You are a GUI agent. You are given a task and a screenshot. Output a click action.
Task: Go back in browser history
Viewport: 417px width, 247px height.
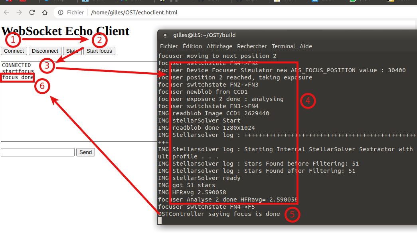(x=6, y=12)
